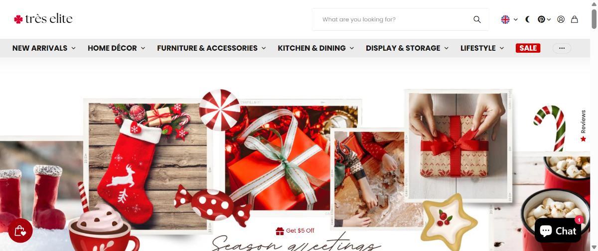
Task: Click the search magnifier icon
Action: pyautogui.click(x=477, y=19)
